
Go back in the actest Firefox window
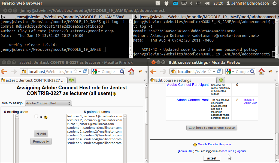(4, 71)
